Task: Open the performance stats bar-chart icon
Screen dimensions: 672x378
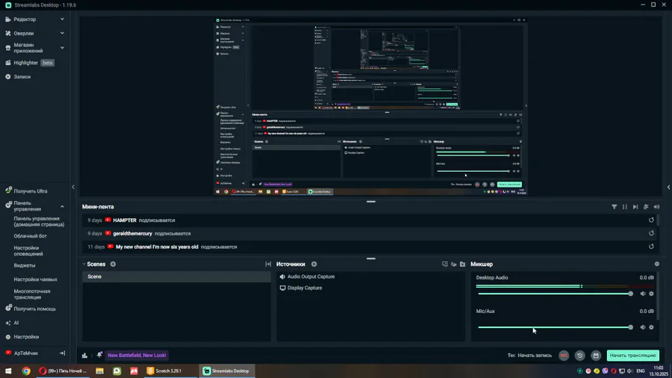Action: tap(85, 356)
